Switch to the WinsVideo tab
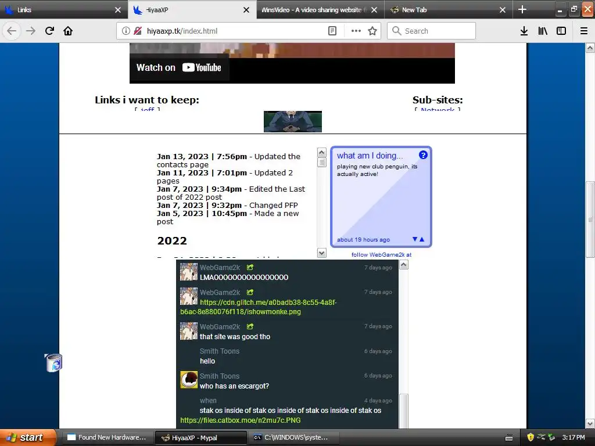Viewport: 595px width, 446px height. (x=315, y=9)
